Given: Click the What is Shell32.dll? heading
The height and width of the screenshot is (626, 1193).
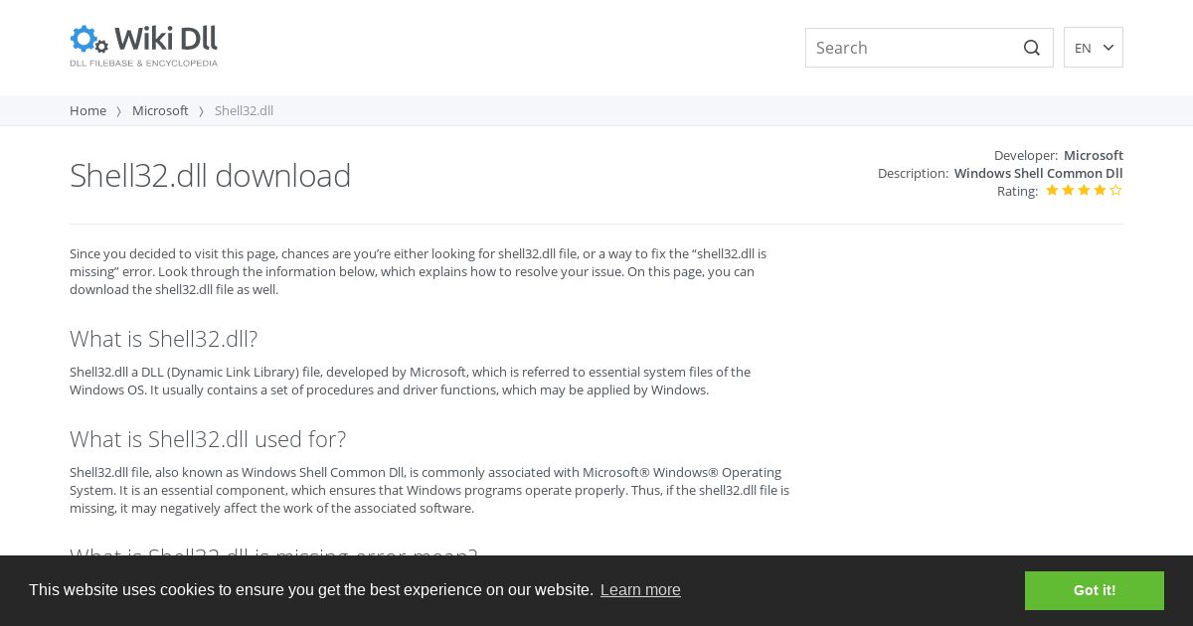Looking at the screenshot, I should (x=164, y=339).
